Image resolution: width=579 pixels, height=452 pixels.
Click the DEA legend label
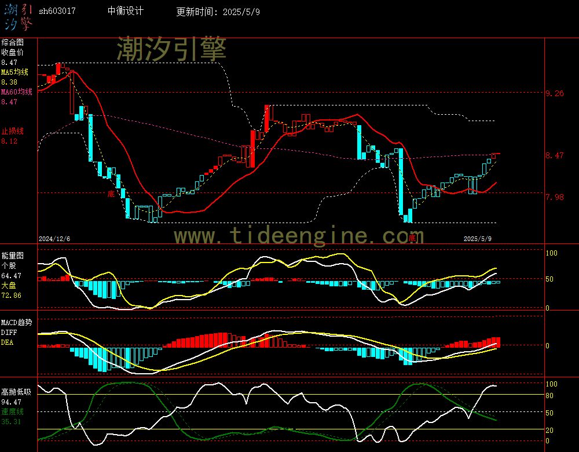(x=8, y=342)
